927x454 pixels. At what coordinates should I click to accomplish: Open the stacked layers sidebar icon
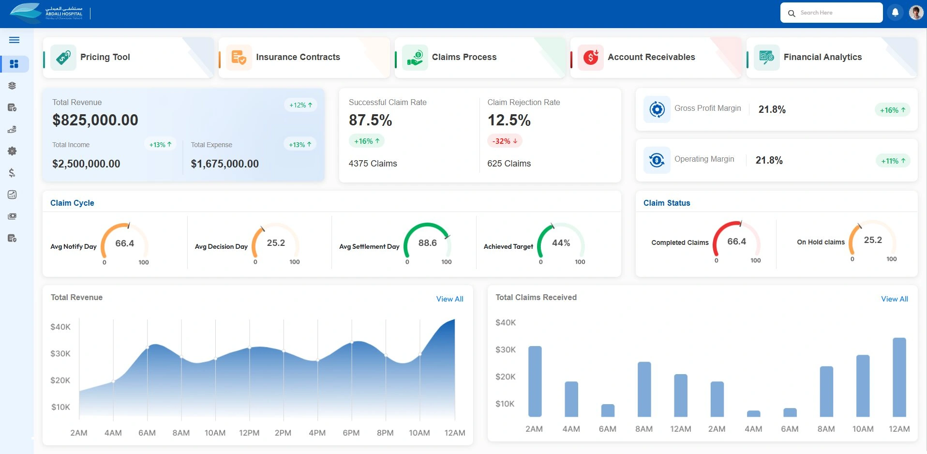pyautogui.click(x=13, y=86)
